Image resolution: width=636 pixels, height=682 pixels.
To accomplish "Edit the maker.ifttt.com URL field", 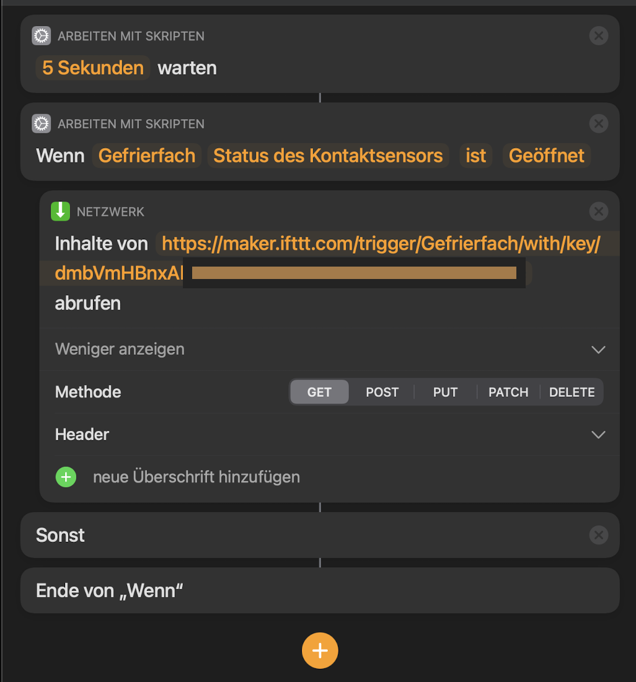I will [381, 244].
